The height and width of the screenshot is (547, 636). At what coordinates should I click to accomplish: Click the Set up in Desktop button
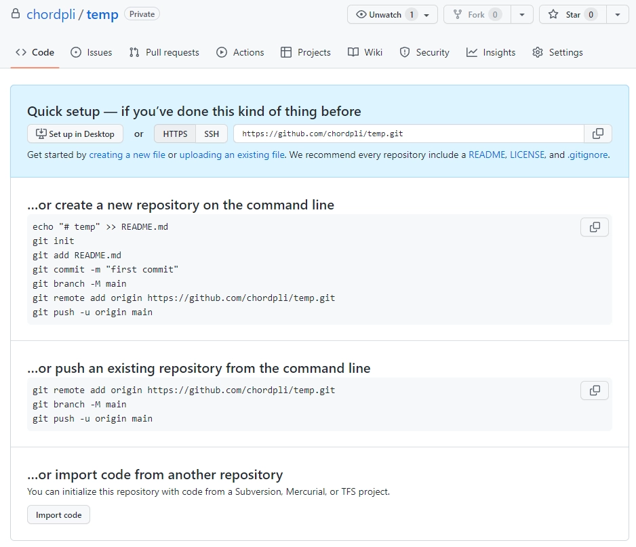coord(75,134)
